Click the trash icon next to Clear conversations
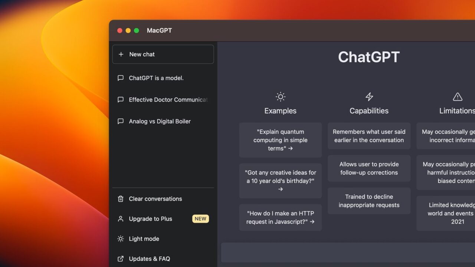The image size is (475, 267). pos(120,199)
